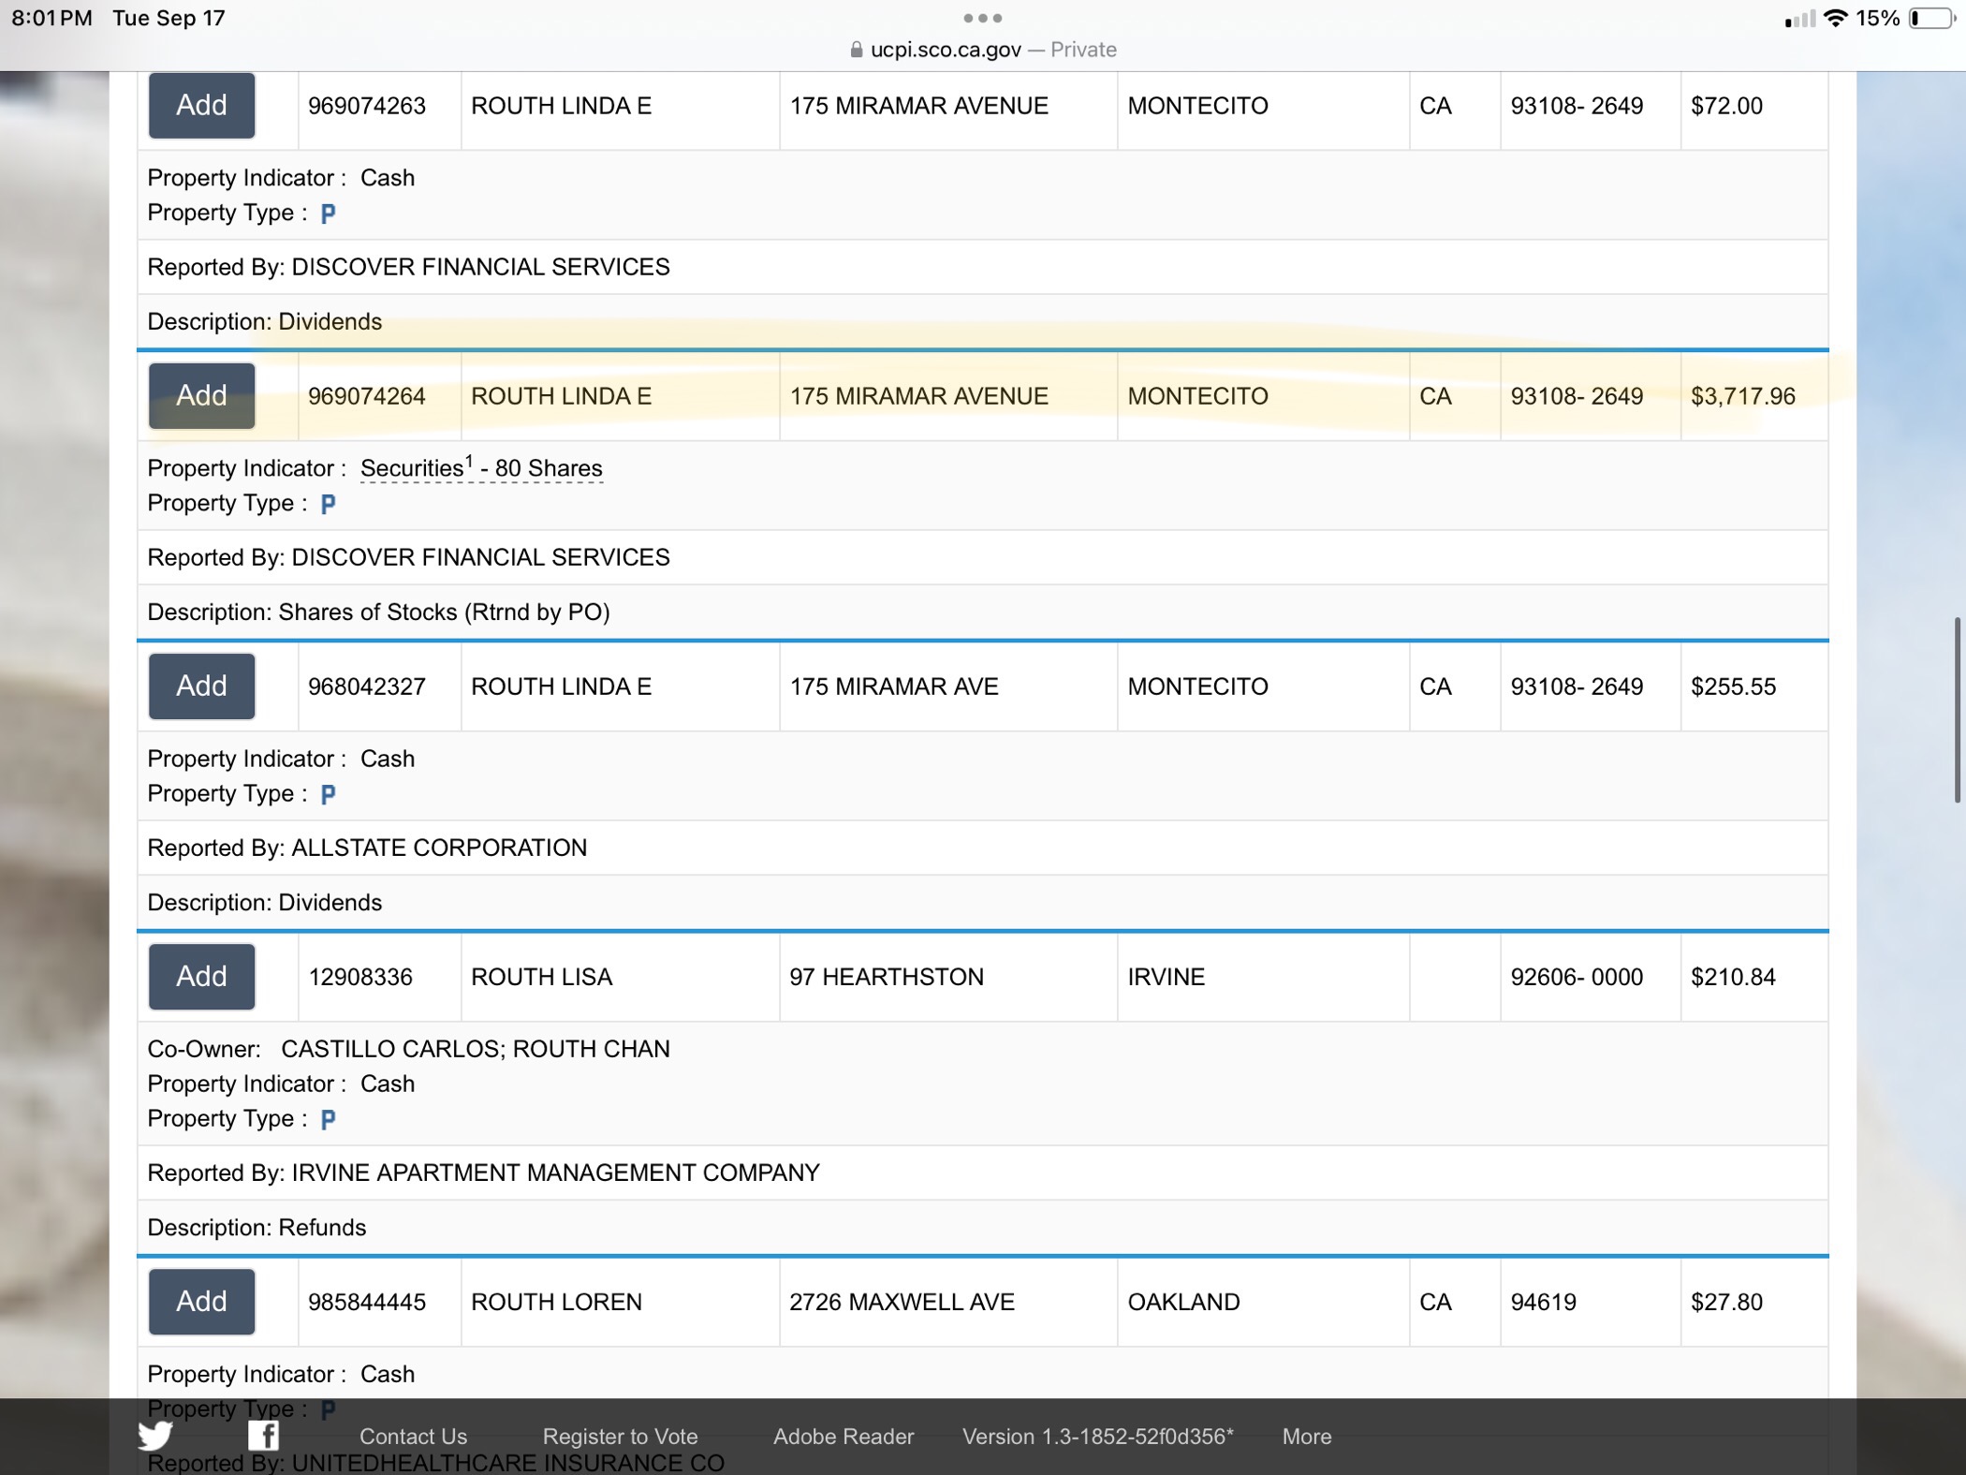
Task: Select amount $210.84 cell
Action: [1753, 977]
